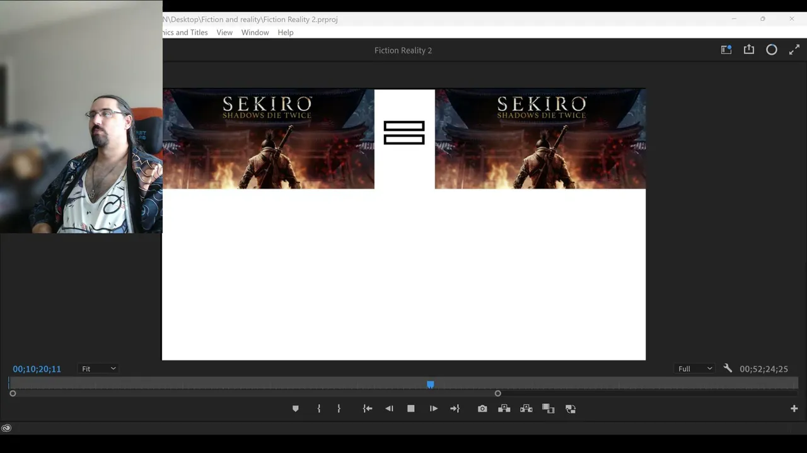
Task: Export a frame with the camera icon
Action: [x=482, y=409]
